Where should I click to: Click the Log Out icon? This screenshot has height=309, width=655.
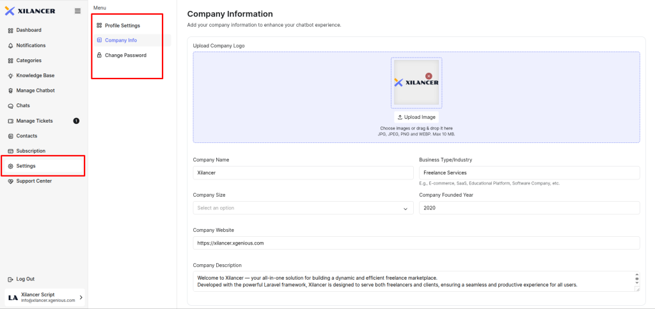[11, 279]
